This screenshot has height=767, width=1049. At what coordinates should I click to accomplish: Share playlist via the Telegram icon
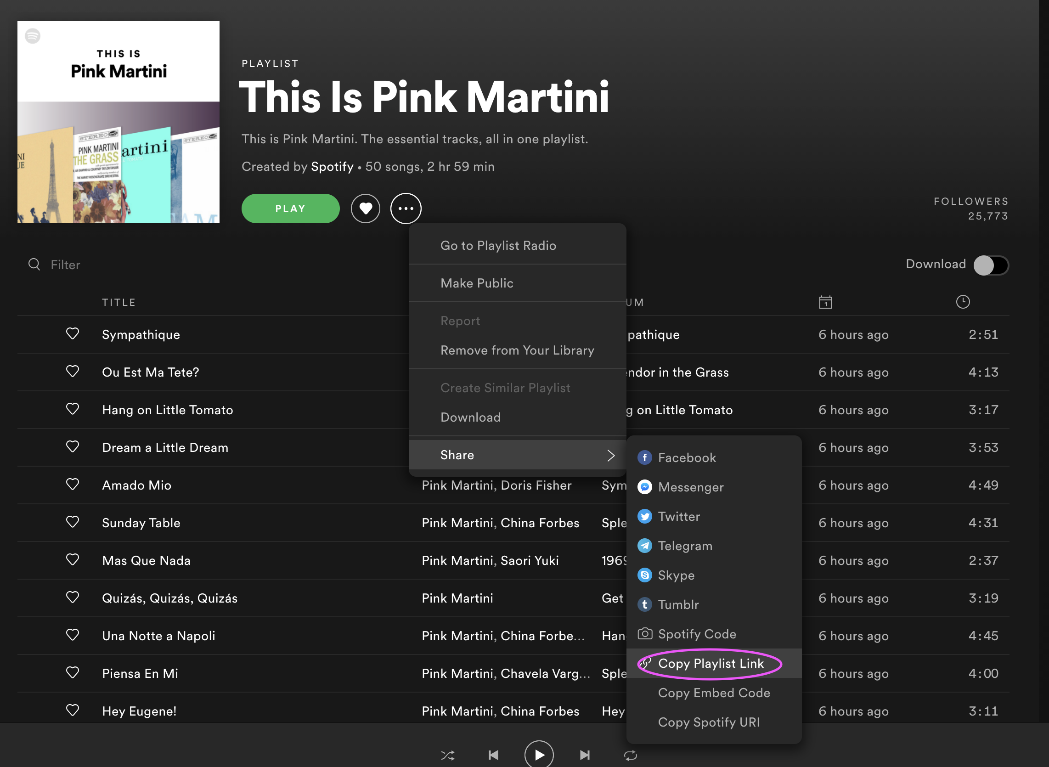(645, 546)
